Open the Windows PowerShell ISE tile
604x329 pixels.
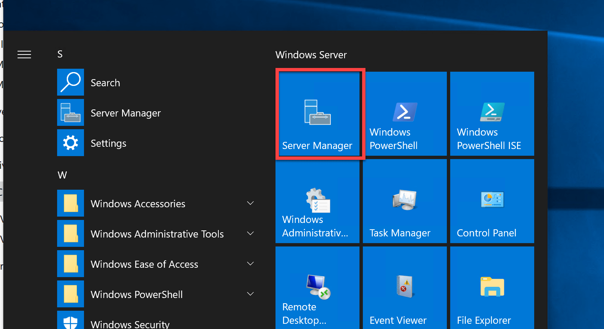492,114
